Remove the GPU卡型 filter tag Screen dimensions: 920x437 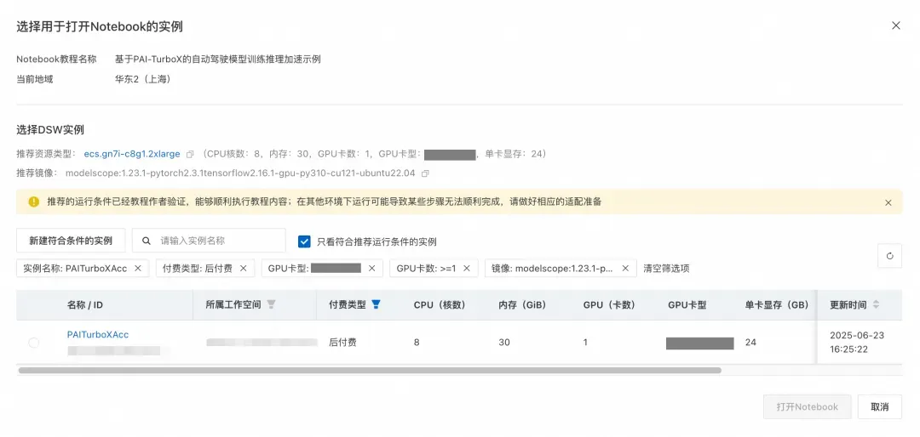(371, 269)
